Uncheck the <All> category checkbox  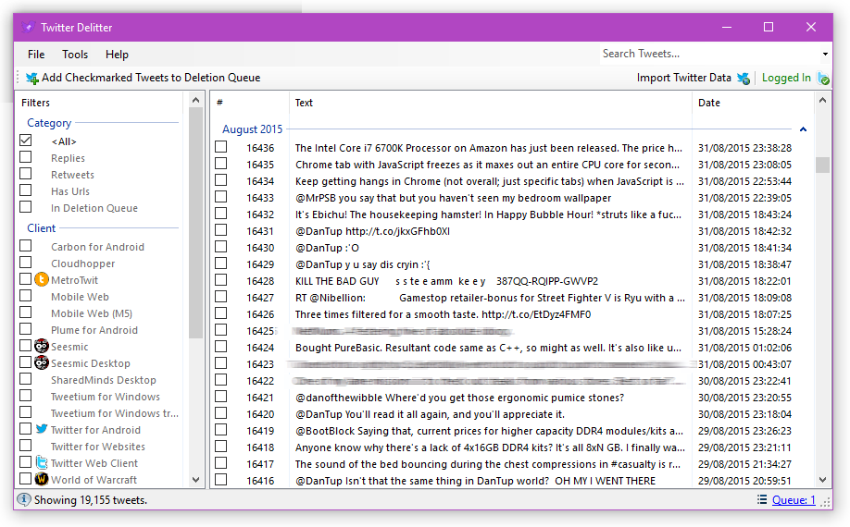tap(26, 141)
